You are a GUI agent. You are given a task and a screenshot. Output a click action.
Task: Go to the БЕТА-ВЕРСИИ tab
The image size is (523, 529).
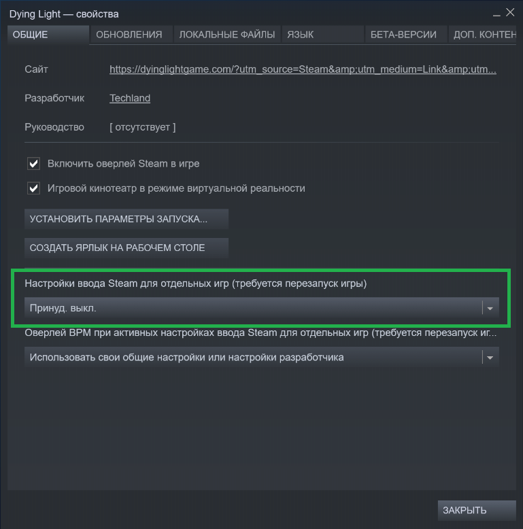click(403, 35)
